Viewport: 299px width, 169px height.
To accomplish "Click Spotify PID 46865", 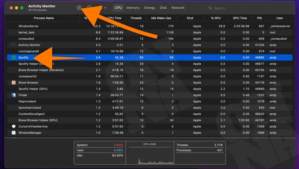I will [259, 57].
